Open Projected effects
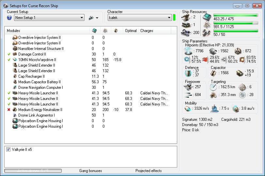 (148, 171)
